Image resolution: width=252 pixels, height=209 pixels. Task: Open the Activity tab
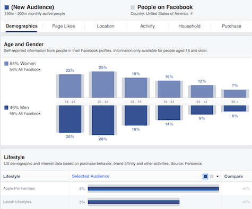(147, 26)
